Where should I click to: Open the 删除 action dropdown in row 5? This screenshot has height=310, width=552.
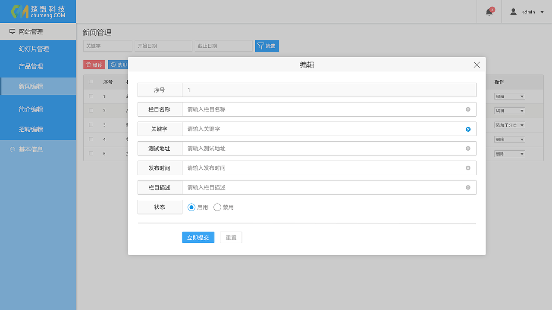(510, 154)
